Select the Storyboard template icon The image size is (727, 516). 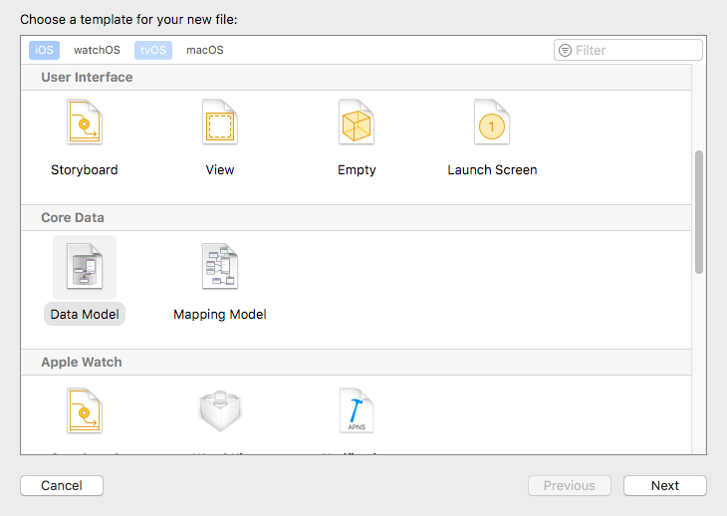coord(85,124)
